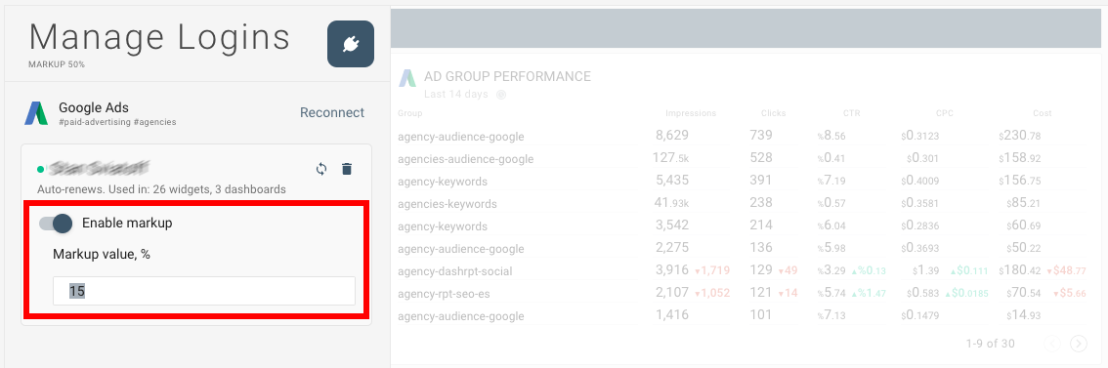Click the Reconnect link for Google Ads
The width and height of the screenshot is (1108, 368).
[332, 112]
